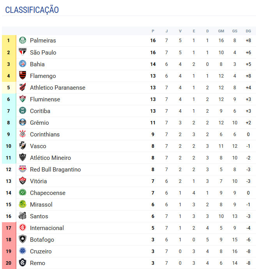Click the Red Bull Bragantino logo
This screenshot has height=269, width=256.
point(23,169)
